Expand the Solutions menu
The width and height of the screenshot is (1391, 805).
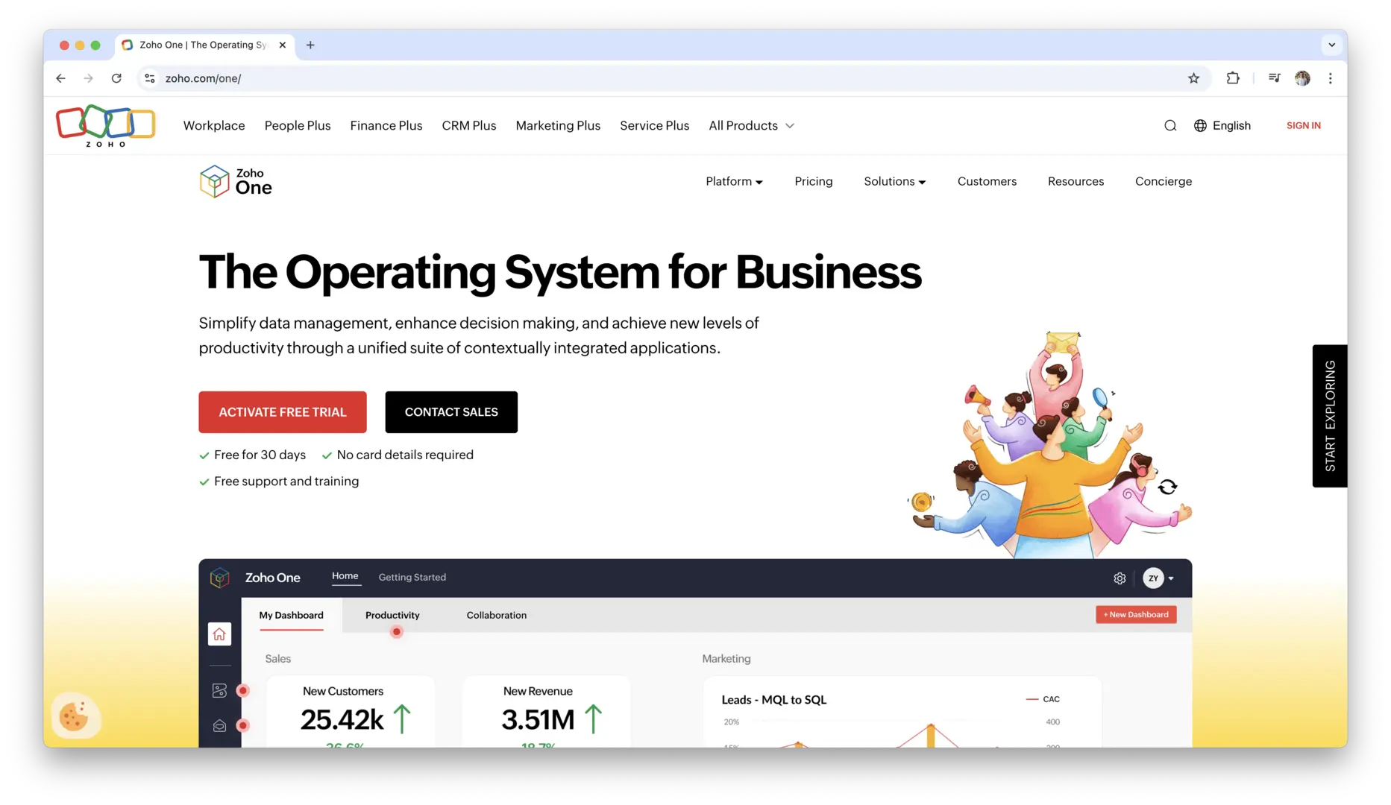pyautogui.click(x=894, y=181)
